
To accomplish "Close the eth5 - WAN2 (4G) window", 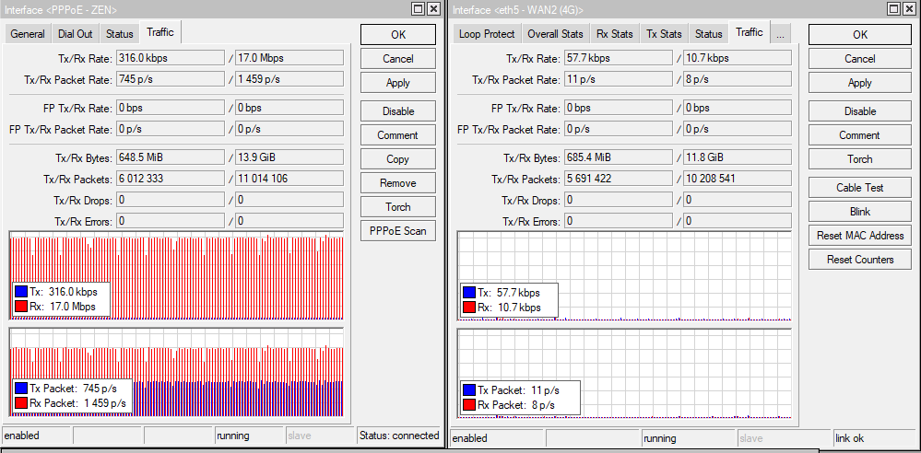I will pos(908,8).
